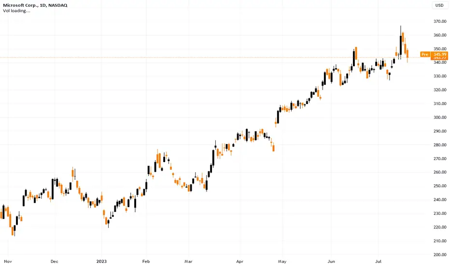Screen dimensions: 450x266
Task: Select the Vol loading indicator label
Action: pyautogui.click(x=16, y=11)
